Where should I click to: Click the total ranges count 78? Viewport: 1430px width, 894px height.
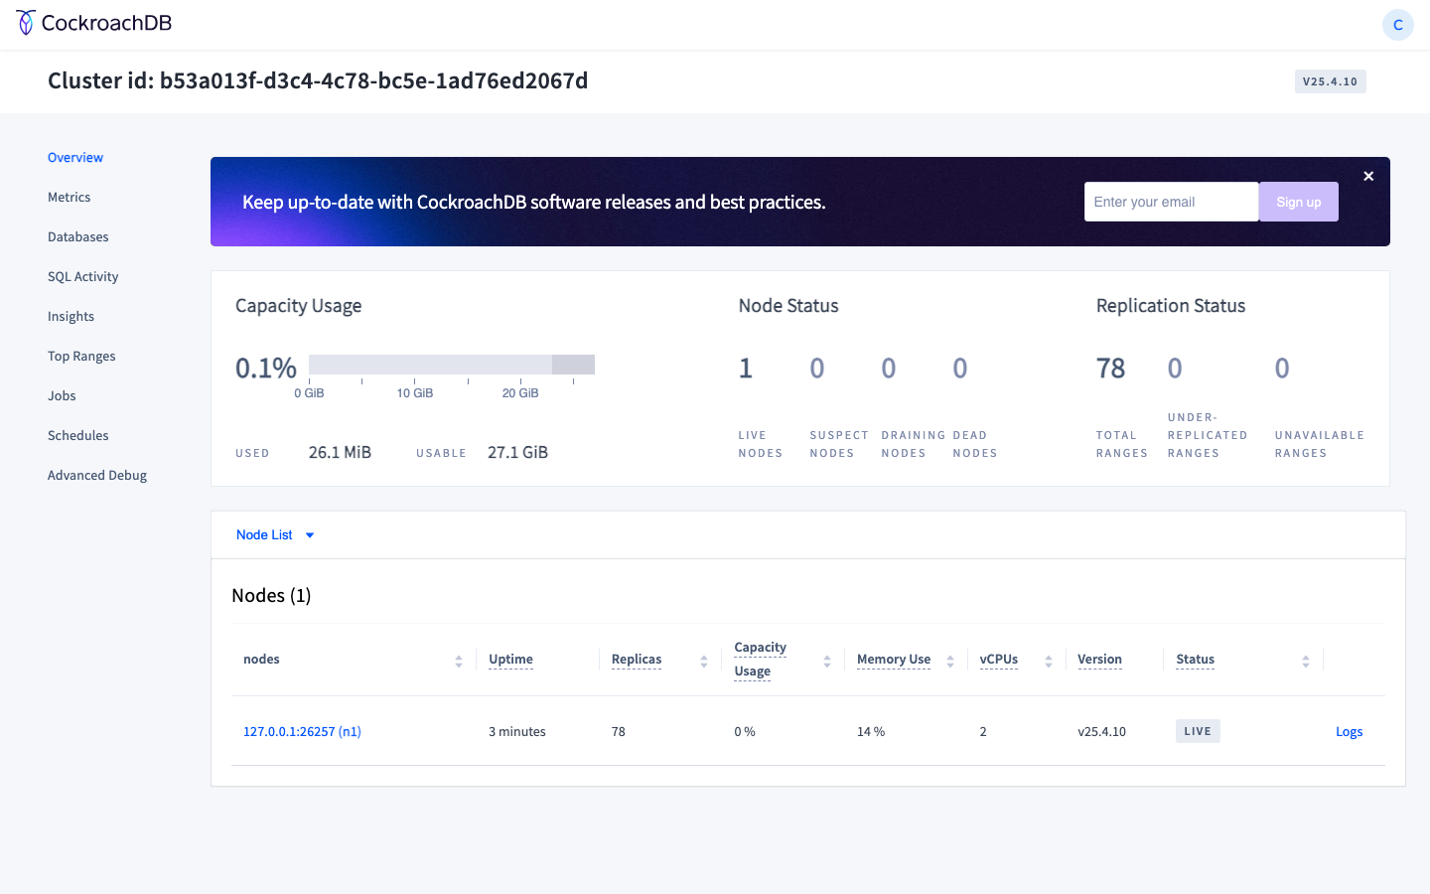pyautogui.click(x=1110, y=369)
